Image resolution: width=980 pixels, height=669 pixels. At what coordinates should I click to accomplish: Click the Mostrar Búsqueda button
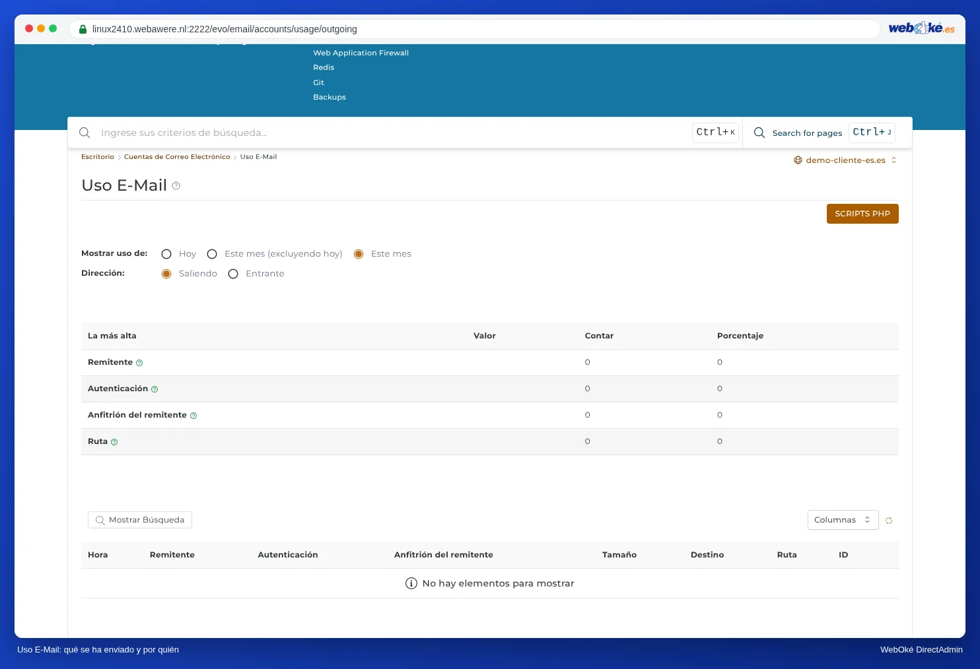pos(140,520)
